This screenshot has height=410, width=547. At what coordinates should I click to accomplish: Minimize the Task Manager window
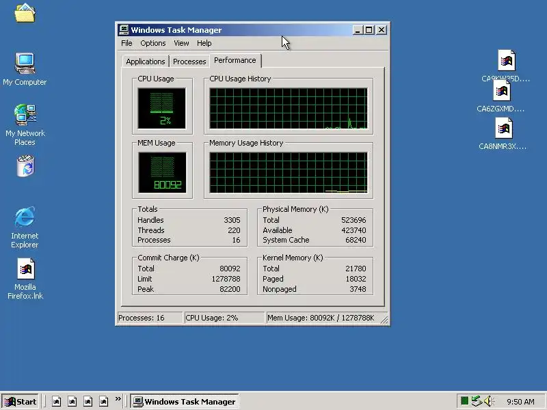[357, 30]
